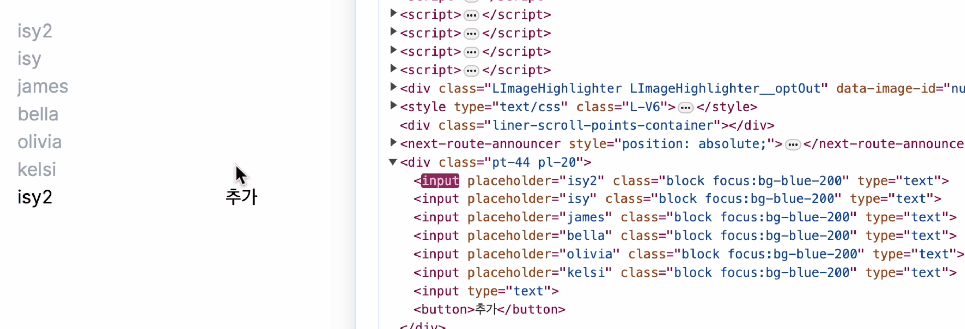Click into the kelsi placeholder input
Screen dimensions: 965x329
click(75, 169)
